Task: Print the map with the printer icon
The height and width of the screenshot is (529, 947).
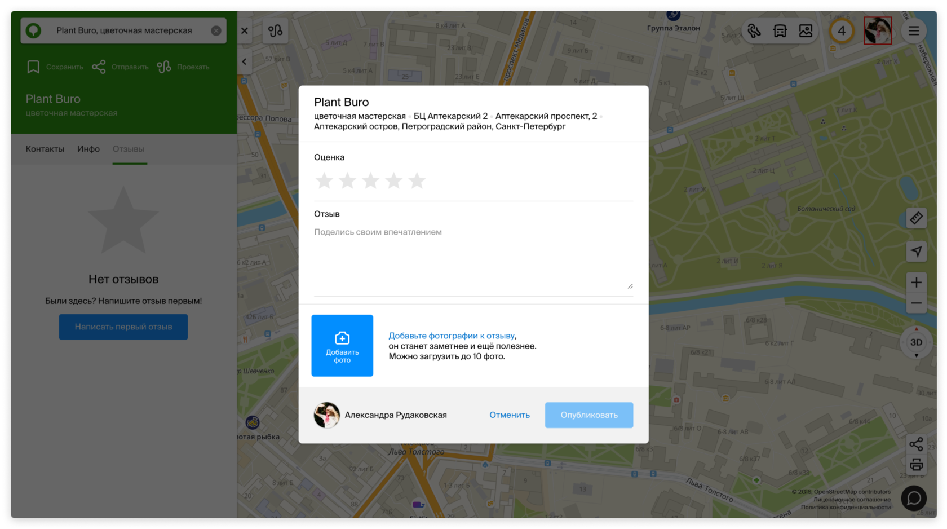Action: pos(917,465)
